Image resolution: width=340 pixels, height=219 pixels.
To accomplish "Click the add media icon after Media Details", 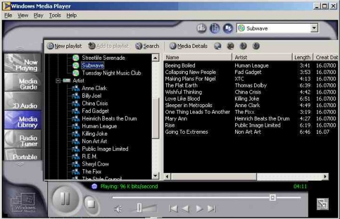I will 218,46.
